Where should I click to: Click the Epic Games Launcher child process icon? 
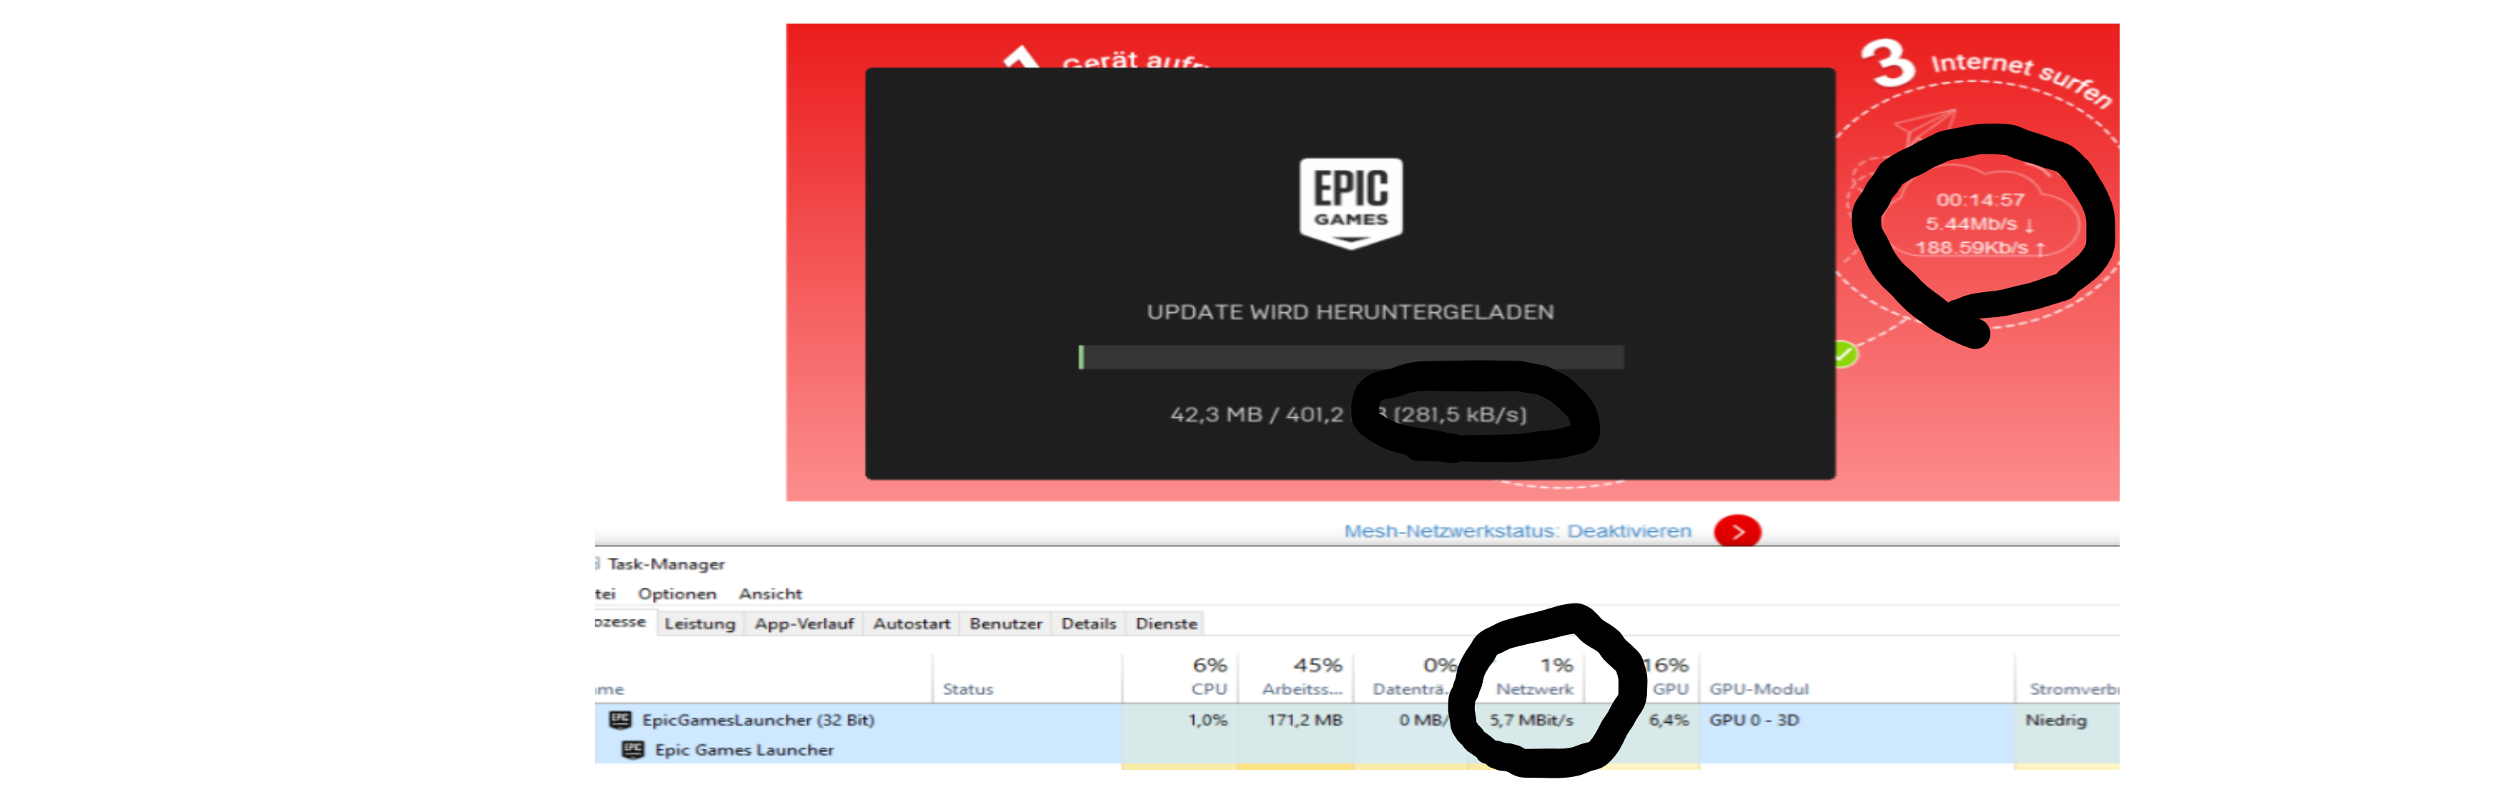(x=633, y=750)
